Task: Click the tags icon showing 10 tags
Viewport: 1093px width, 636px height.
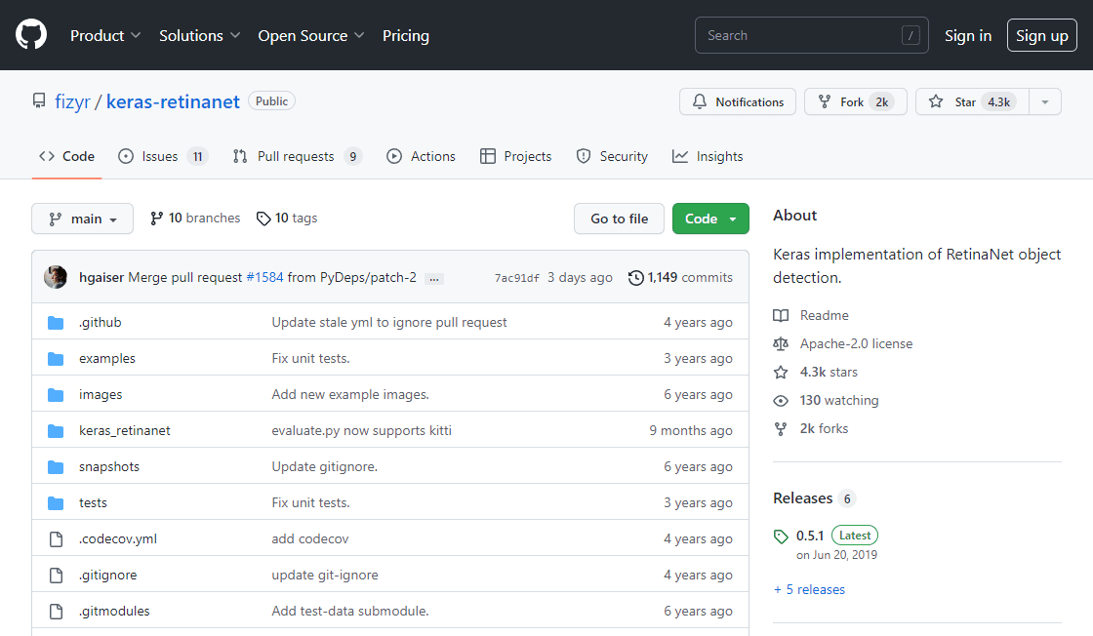Action: [x=263, y=218]
